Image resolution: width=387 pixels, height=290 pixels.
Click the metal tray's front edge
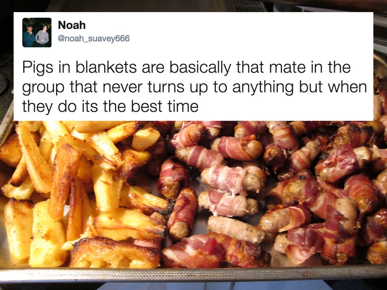[193, 274]
